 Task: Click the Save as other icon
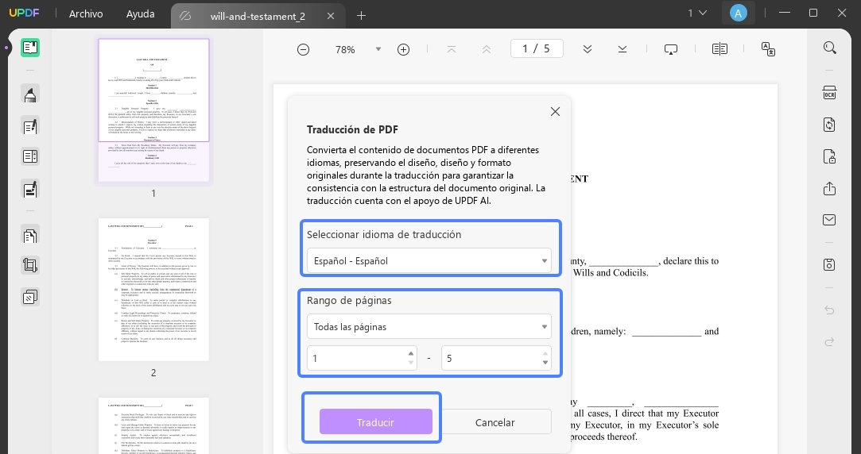click(829, 265)
